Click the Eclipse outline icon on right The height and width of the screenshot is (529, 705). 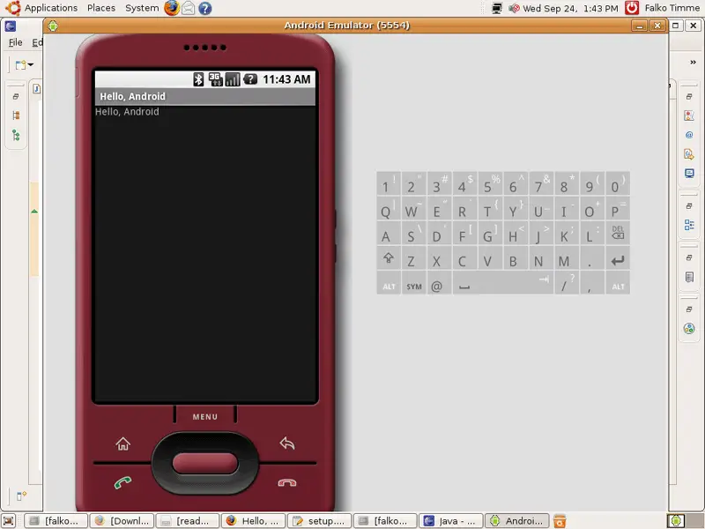point(689,225)
